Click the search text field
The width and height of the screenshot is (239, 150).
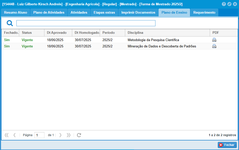tap(86, 23)
